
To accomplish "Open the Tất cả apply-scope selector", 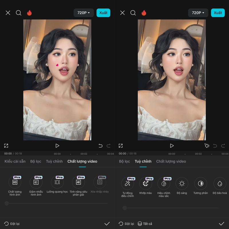I will 146,224.
